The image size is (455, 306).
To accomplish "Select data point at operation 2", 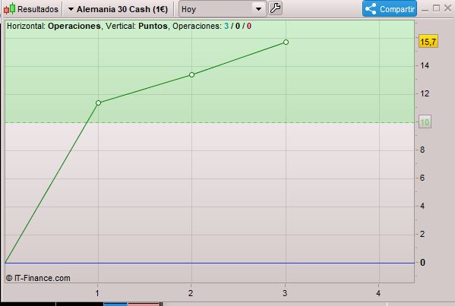I will click(x=192, y=75).
